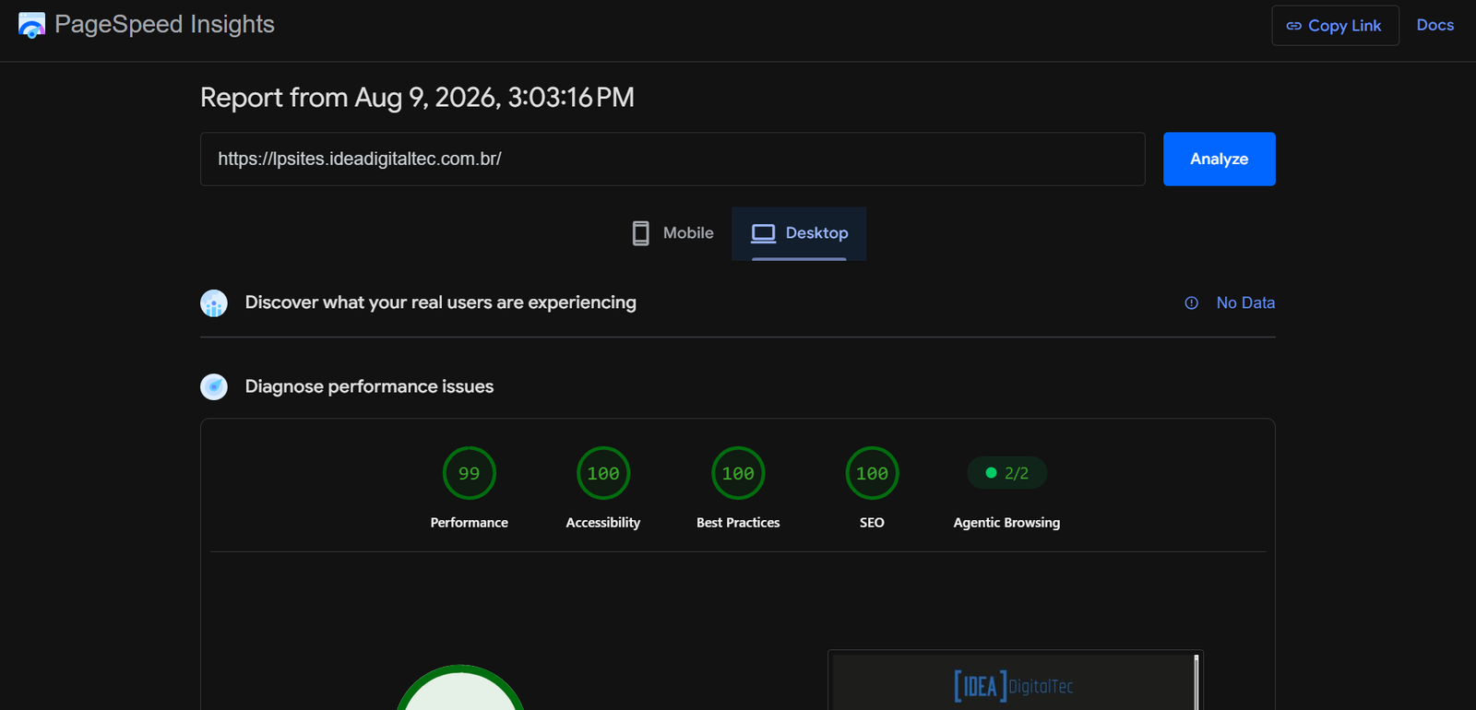Click the IDEA DigitalTec page screenshot thumbnail
The width and height of the screenshot is (1476, 710).
pos(1016,681)
